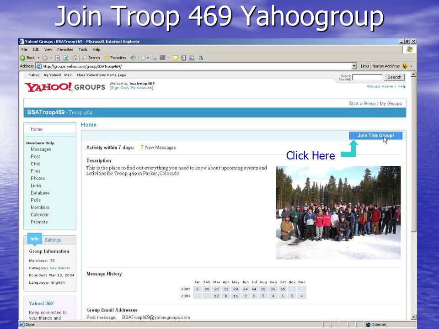The image size is (439, 329).
Task: Click the Research binoculars toolbar icon
Action: [x=192, y=58]
